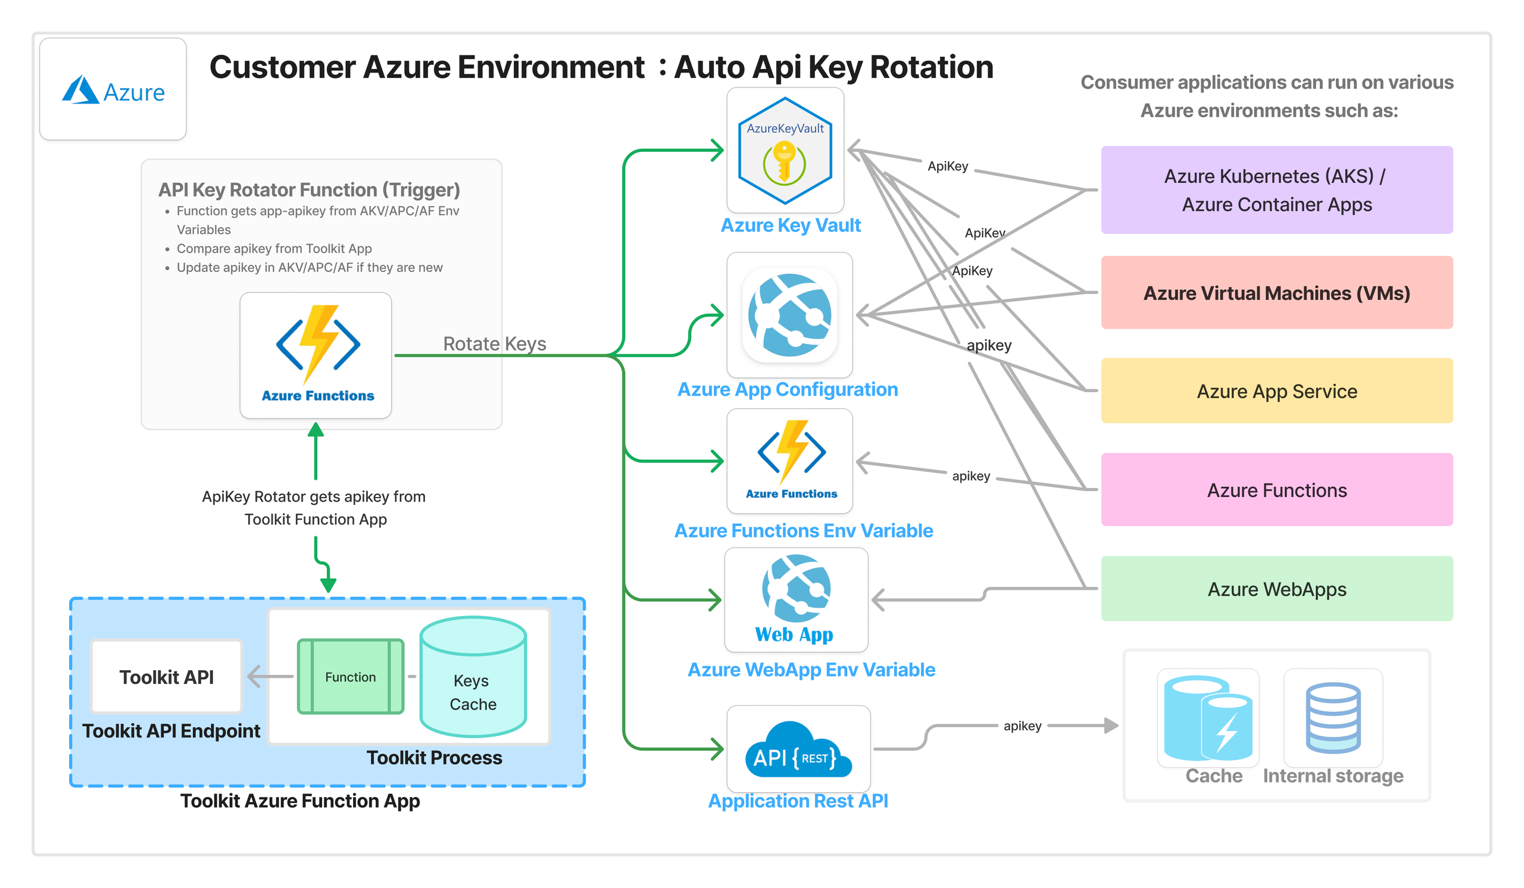Click the pink Azure Functions box
1524x888 pixels.
[x=1278, y=490]
